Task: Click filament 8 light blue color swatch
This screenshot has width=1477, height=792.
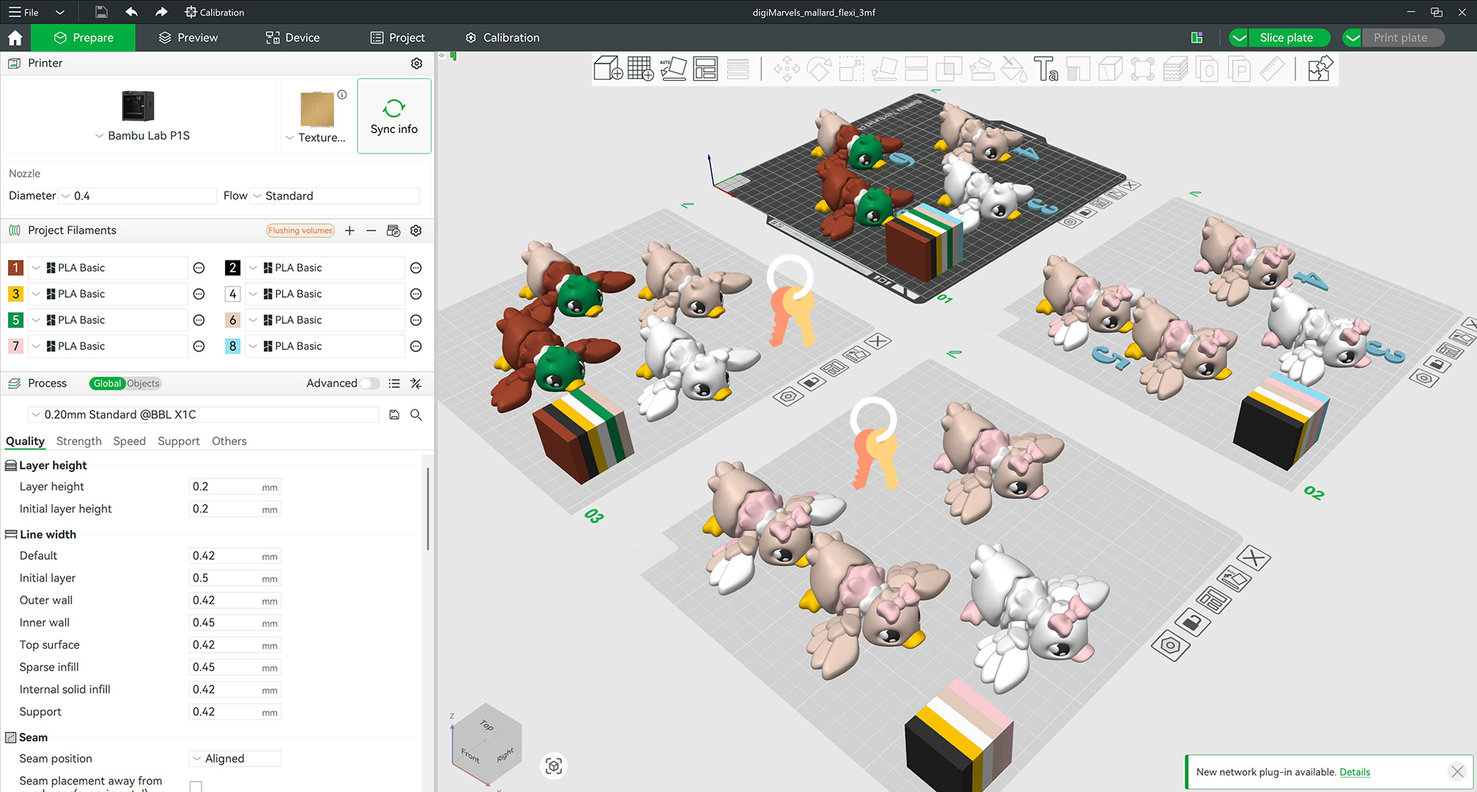Action: point(232,346)
